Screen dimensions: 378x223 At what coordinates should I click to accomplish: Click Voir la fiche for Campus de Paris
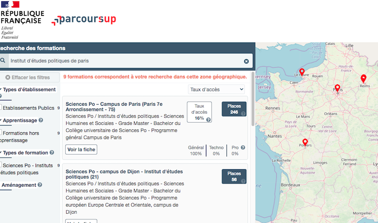coord(81,150)
